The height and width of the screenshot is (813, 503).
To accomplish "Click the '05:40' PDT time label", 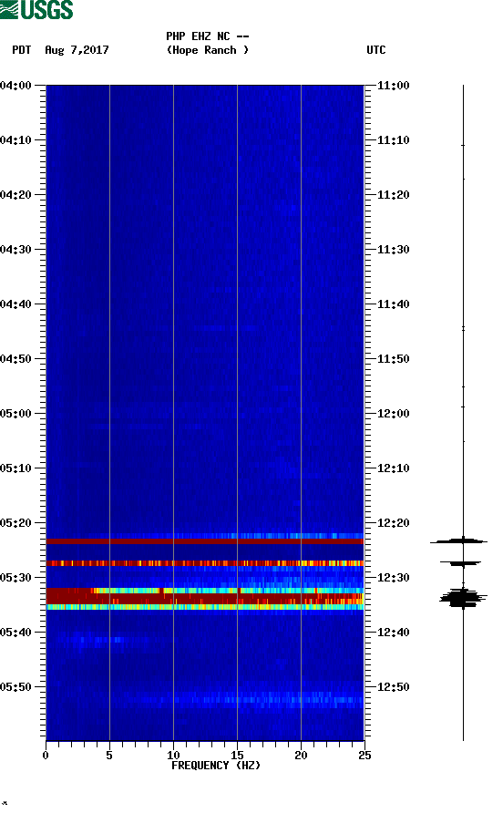I will pyautogui.click(x=16, y=633).
